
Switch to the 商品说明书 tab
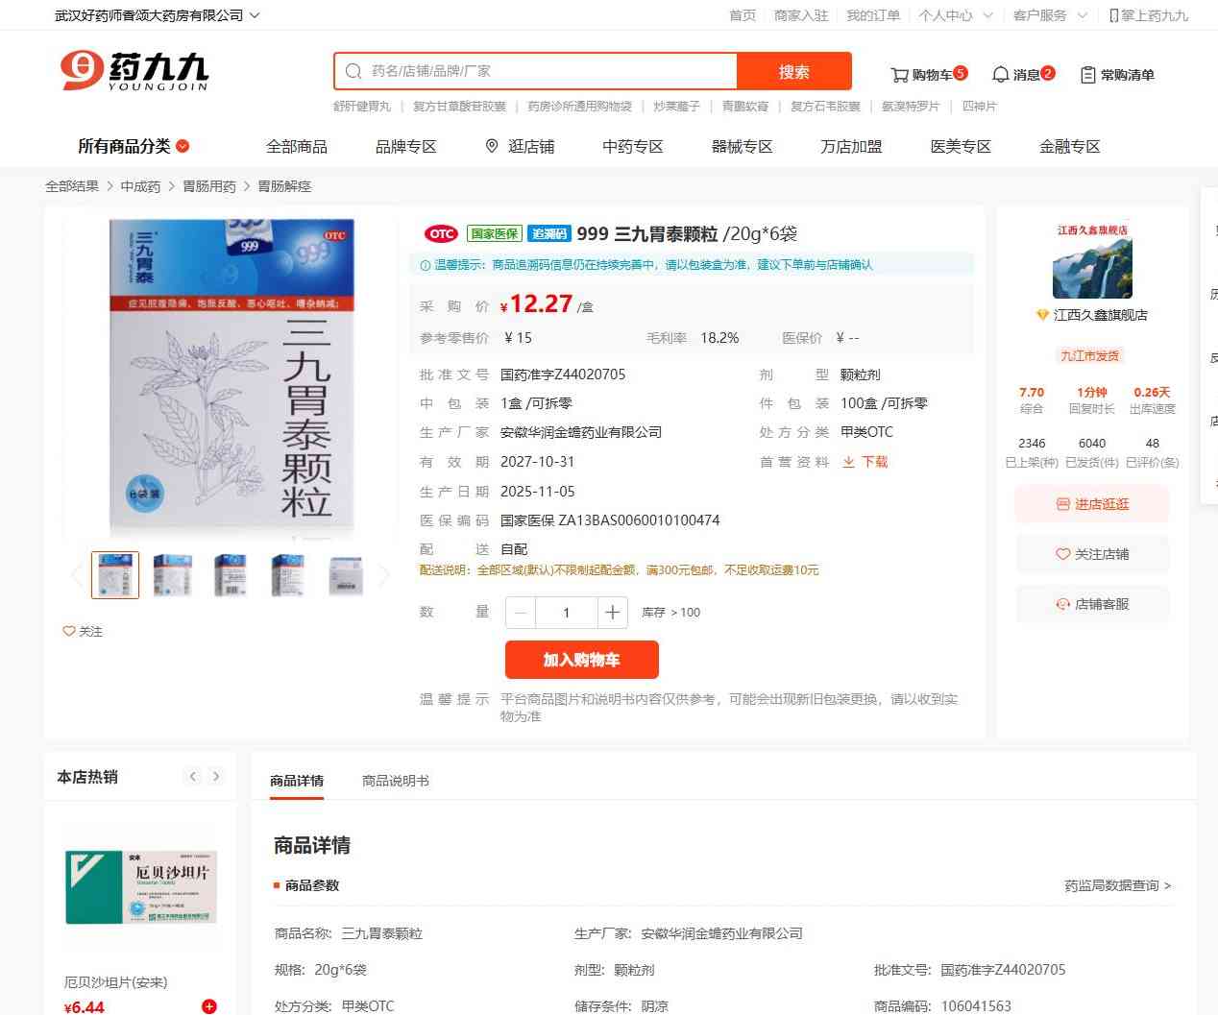point(396,781)
